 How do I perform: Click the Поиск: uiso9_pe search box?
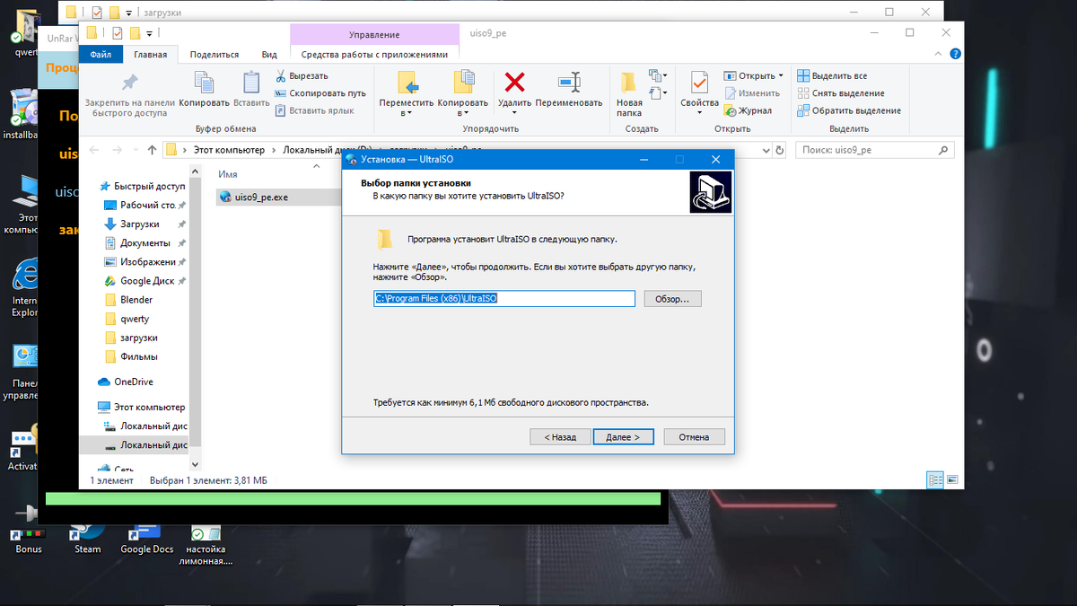[x=877, y=150]
